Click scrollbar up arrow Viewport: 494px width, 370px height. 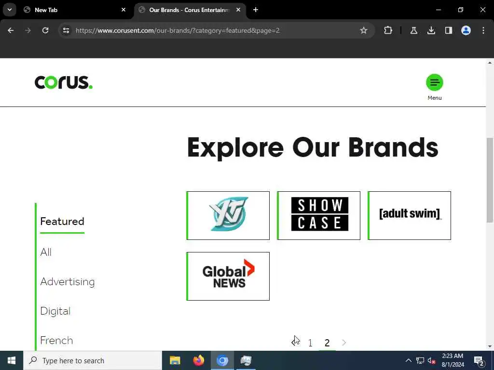point(490,63)
